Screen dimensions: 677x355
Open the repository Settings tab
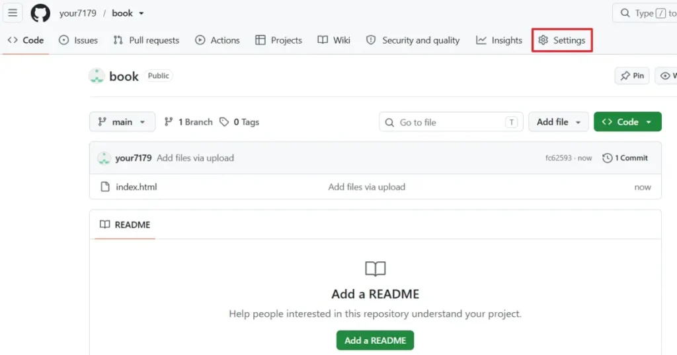pos(562,40)
